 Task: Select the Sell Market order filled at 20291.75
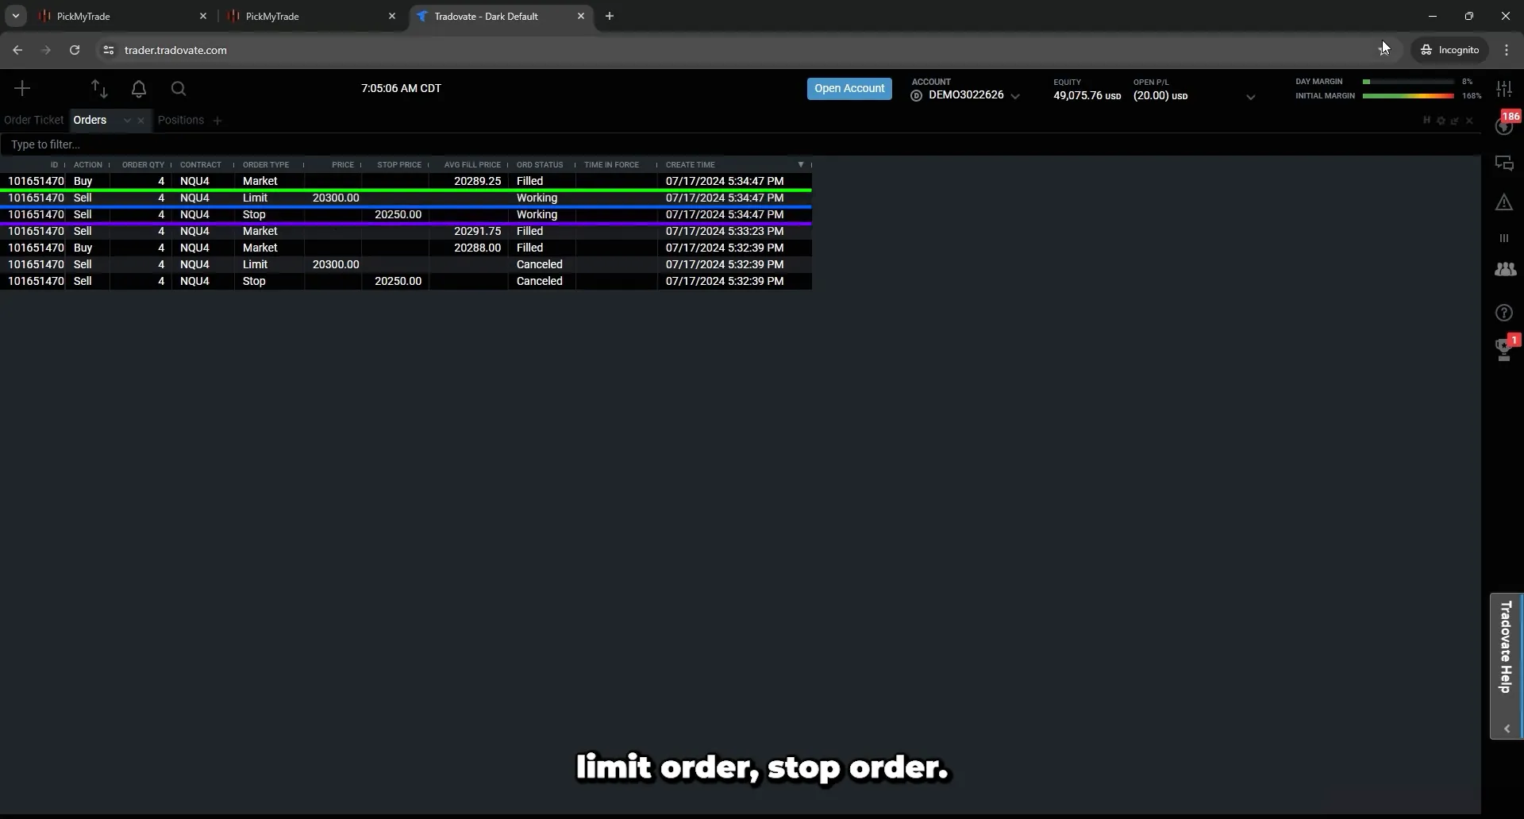pos(406,231)
